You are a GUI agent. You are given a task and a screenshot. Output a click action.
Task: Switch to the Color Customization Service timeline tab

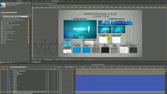(98, 64)
